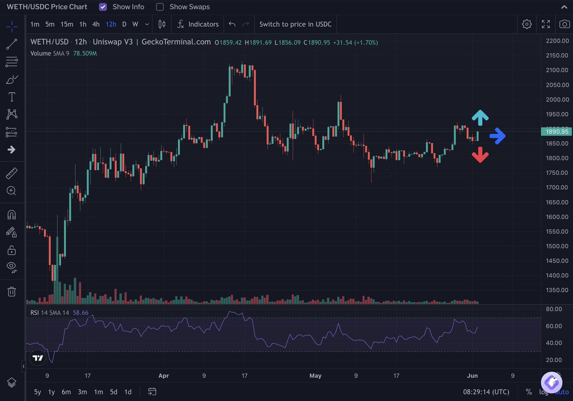The width and height of the screenshot is (573, 401).
Task: Open the timeframe dropdown chevron
Action: pyautogui.click(x=147, y=24)
